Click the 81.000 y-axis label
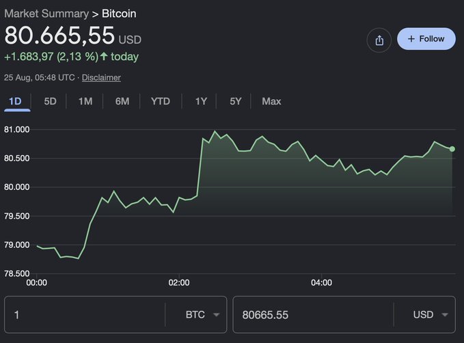464x343 pixels. [x=17, y=130]
